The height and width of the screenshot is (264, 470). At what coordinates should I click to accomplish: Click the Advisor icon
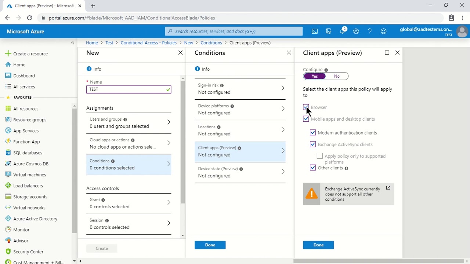click(x=8, y=241)
